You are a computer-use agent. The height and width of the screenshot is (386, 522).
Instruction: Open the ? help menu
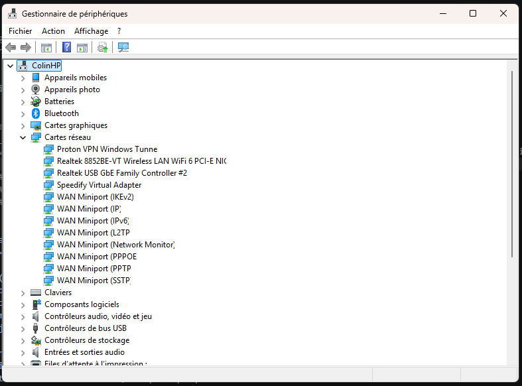(x=119, y=31)
